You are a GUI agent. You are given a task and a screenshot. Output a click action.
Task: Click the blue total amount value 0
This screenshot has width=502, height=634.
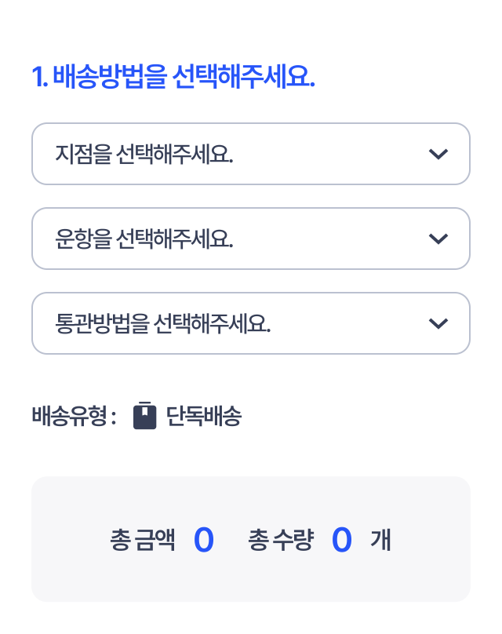[x=203, y=540]
